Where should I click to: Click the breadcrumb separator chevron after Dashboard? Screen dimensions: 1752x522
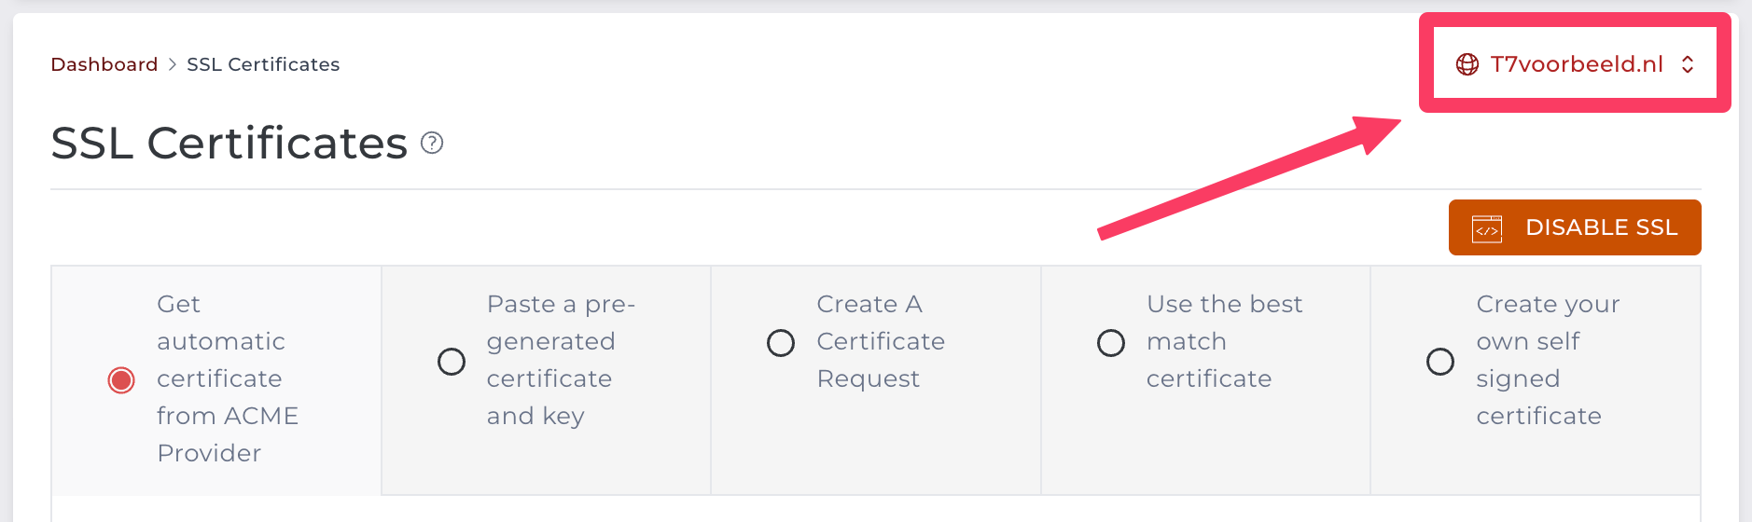coord(173,64)
